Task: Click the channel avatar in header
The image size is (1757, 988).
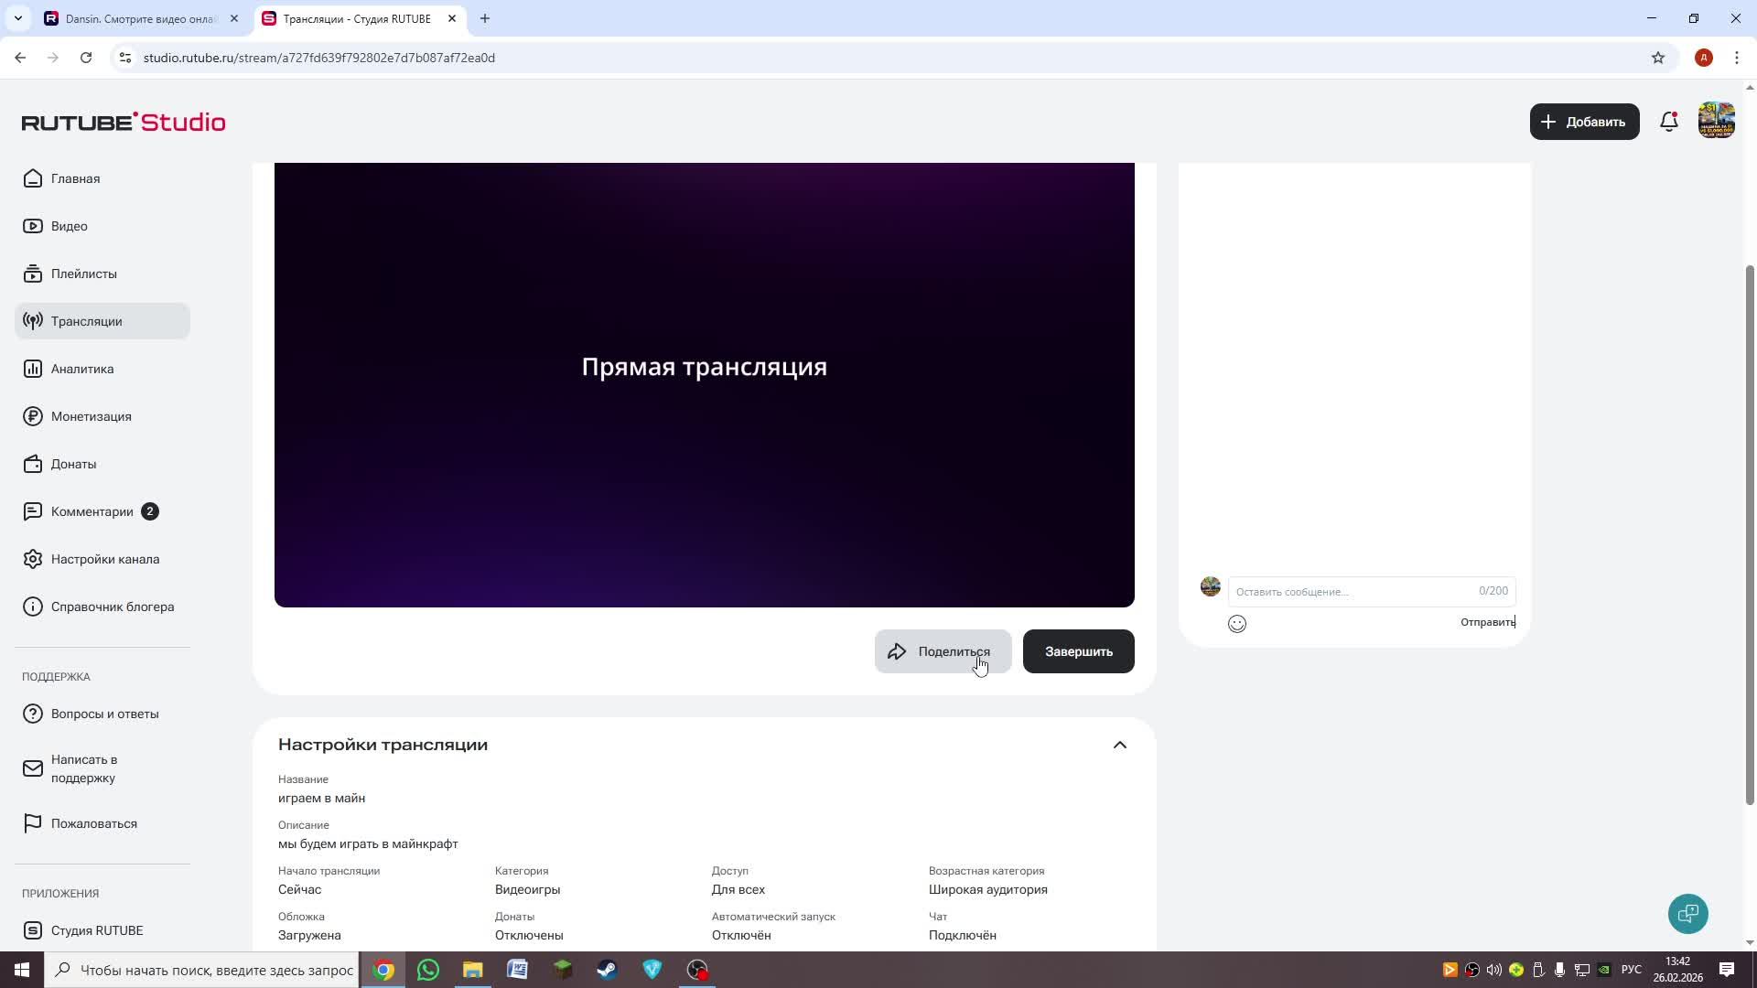Action: [1716, 122]
